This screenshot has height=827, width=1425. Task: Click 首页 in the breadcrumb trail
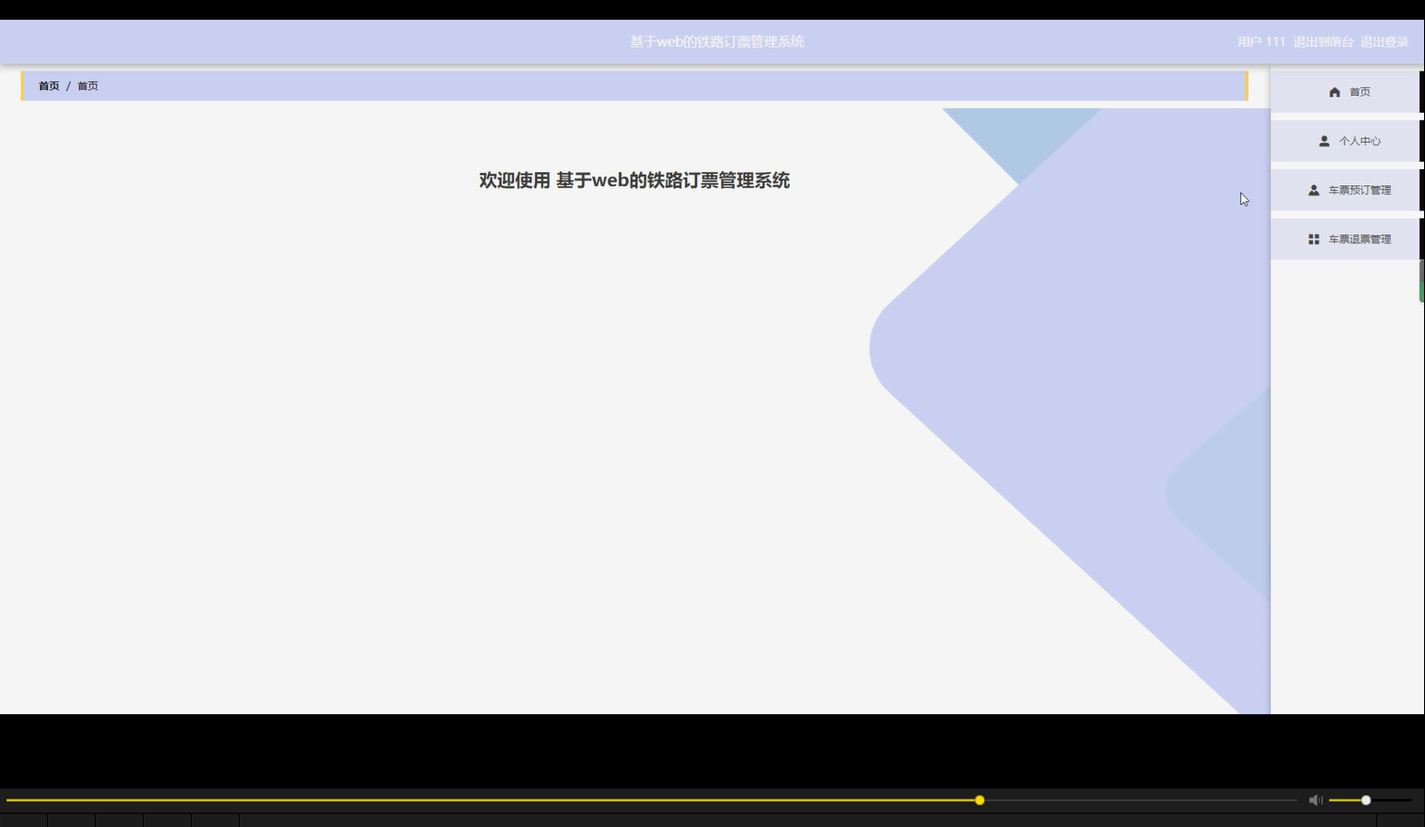pos(48,86)
